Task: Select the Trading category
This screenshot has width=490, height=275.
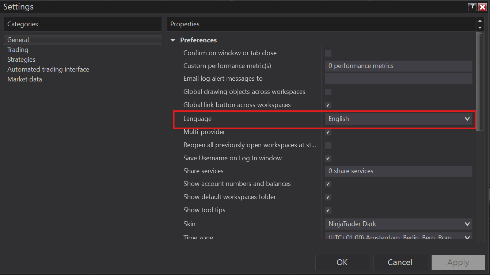Action: coord(18,49)
